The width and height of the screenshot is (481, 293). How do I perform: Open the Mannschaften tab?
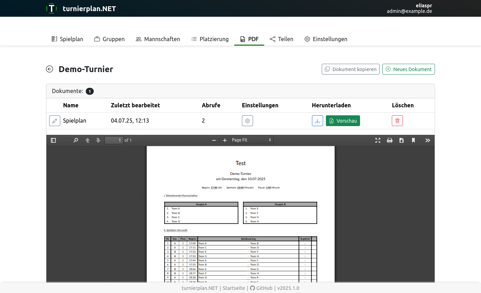coord(158,39)
